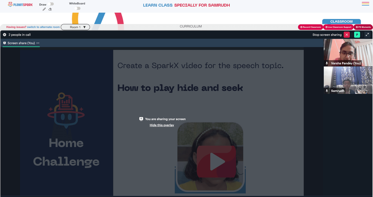Image resolution: width=373 pixels, height=197 pixels.
Task: Click Samrudh's video thumbnail
Action: point(348,80)
